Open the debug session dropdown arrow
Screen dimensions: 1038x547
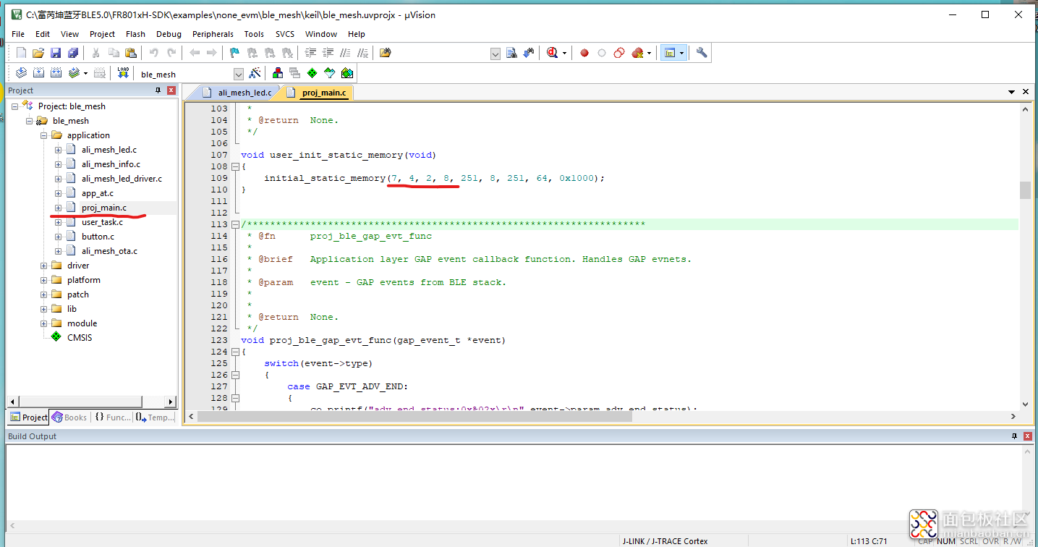click(564, 53)
